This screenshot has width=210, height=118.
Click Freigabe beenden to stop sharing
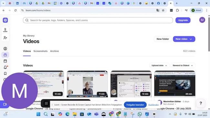(135, 105)
